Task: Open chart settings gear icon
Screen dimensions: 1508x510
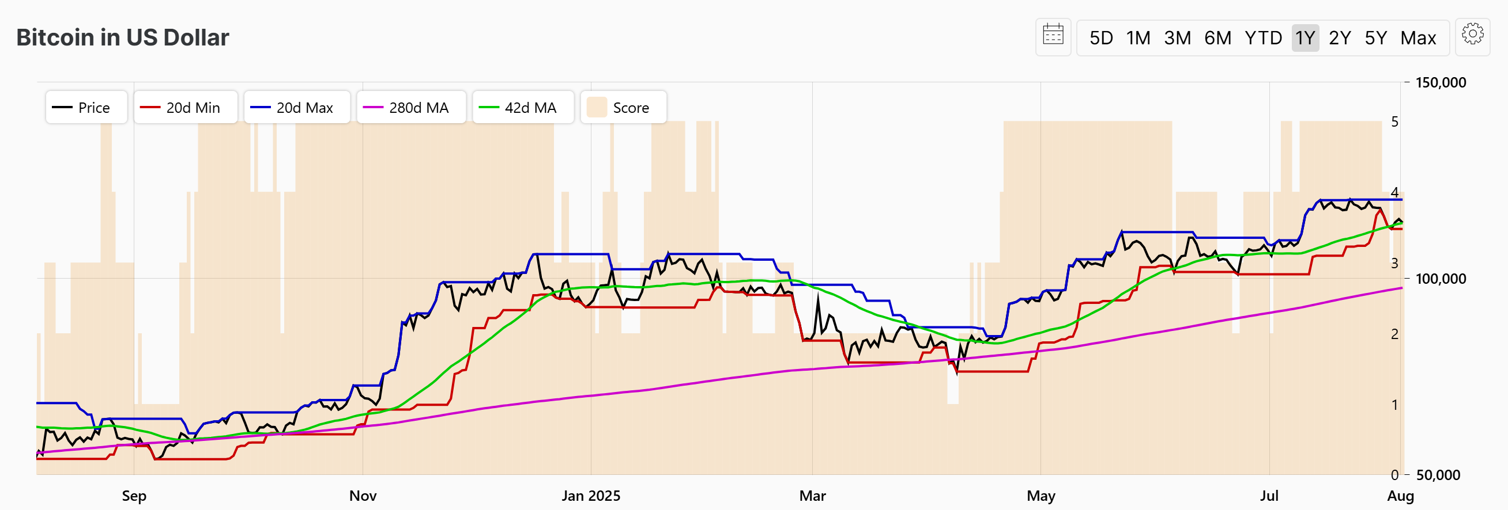Action: pos(1472,37)
